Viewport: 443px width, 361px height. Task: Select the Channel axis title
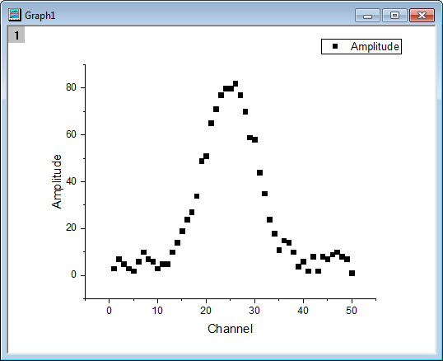point(230,329)
